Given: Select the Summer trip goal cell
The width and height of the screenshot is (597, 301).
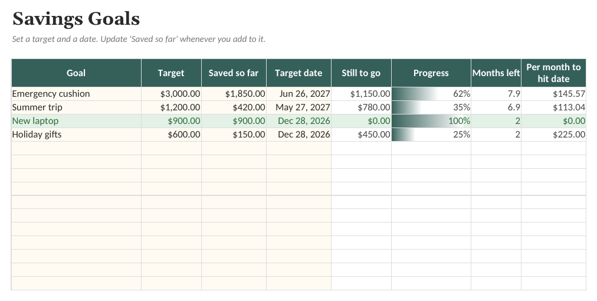Looking at the screenshot, I should 76,107.
